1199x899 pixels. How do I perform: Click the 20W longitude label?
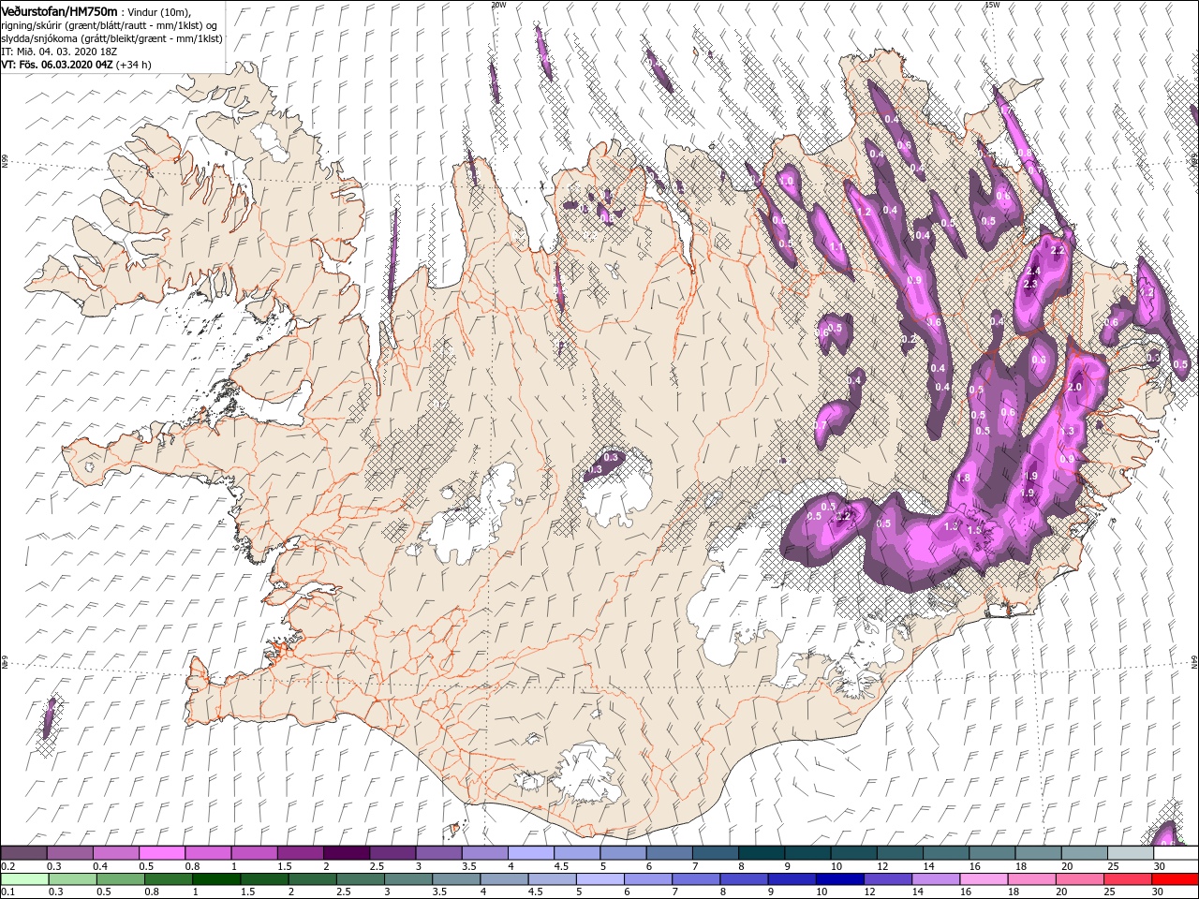[x=498, y=5]
